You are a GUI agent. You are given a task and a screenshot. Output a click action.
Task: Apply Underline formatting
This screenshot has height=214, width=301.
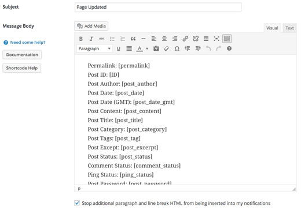point(119,48)
